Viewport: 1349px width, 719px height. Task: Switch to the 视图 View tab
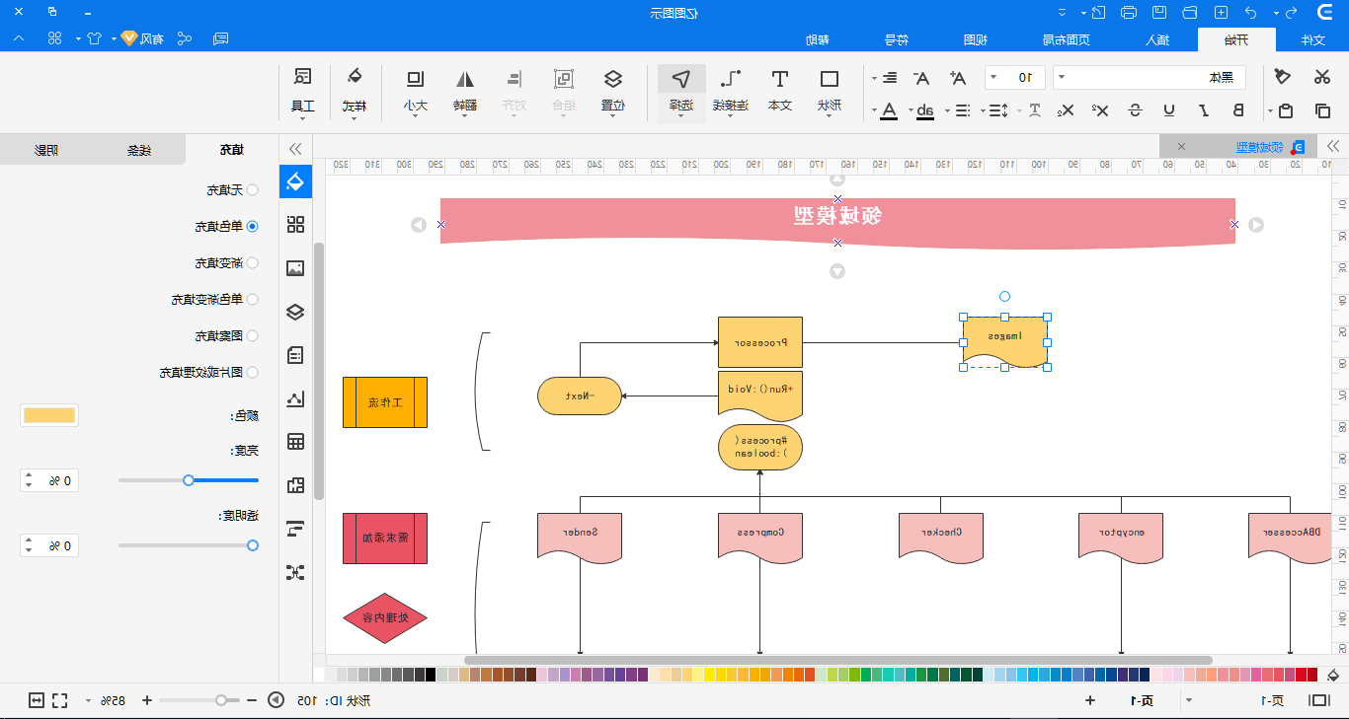point(976,39)
